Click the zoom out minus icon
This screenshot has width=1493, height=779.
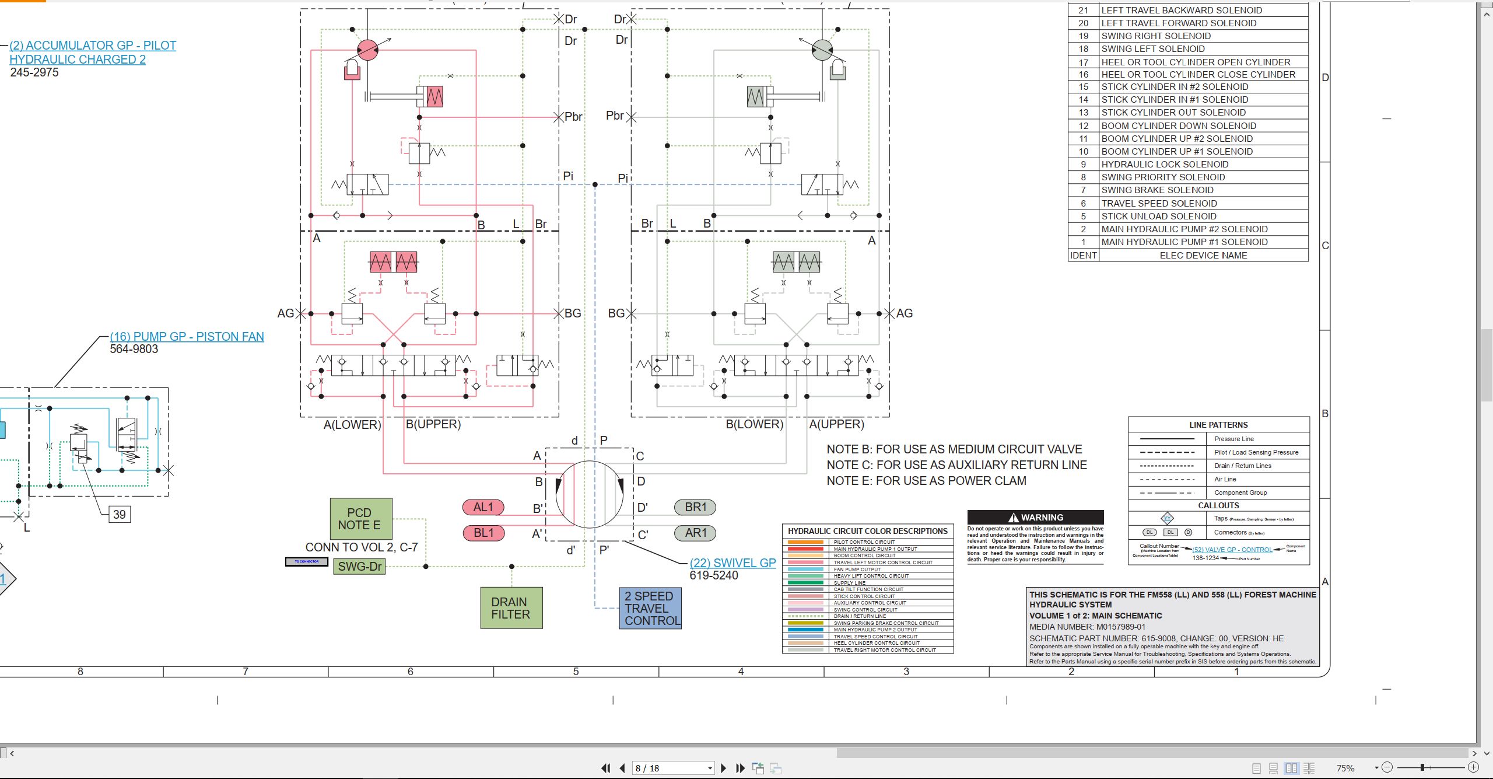(1387, 767)
